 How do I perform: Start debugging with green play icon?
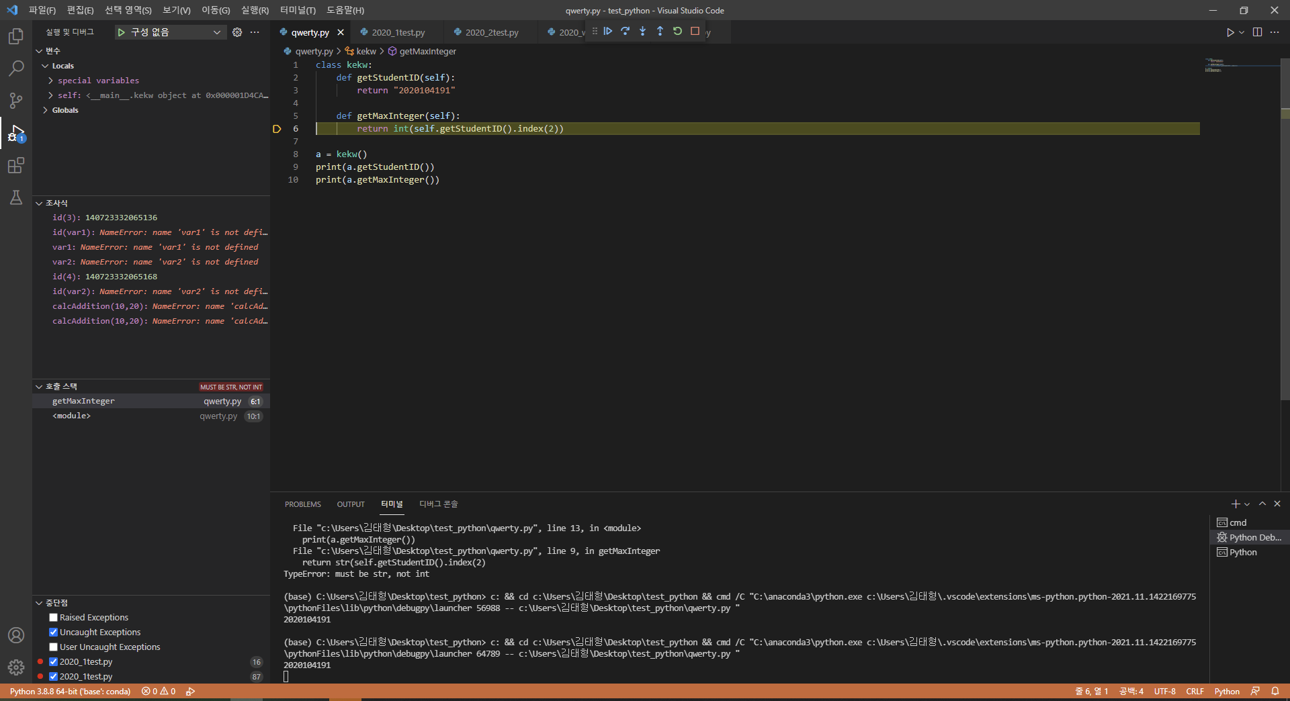point(122,32)
